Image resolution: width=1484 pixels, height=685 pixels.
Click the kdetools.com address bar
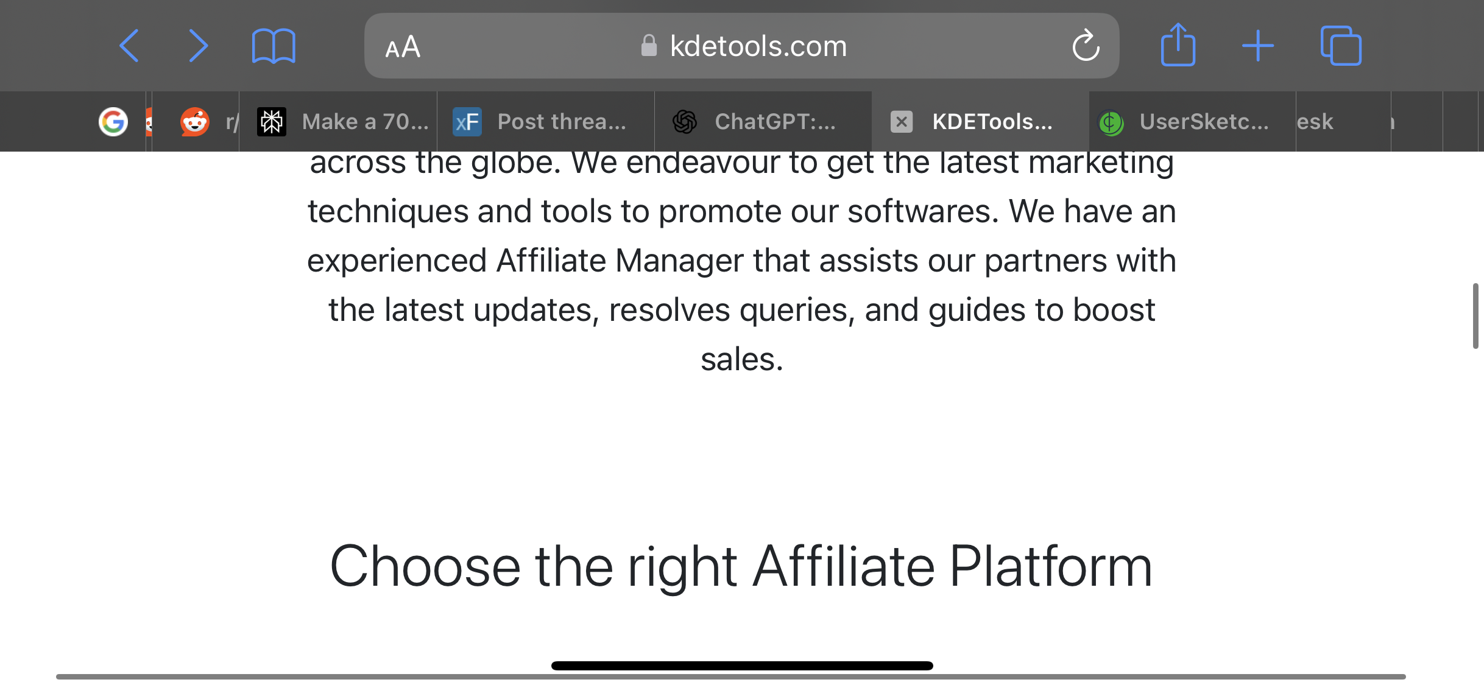coord(741,46)
